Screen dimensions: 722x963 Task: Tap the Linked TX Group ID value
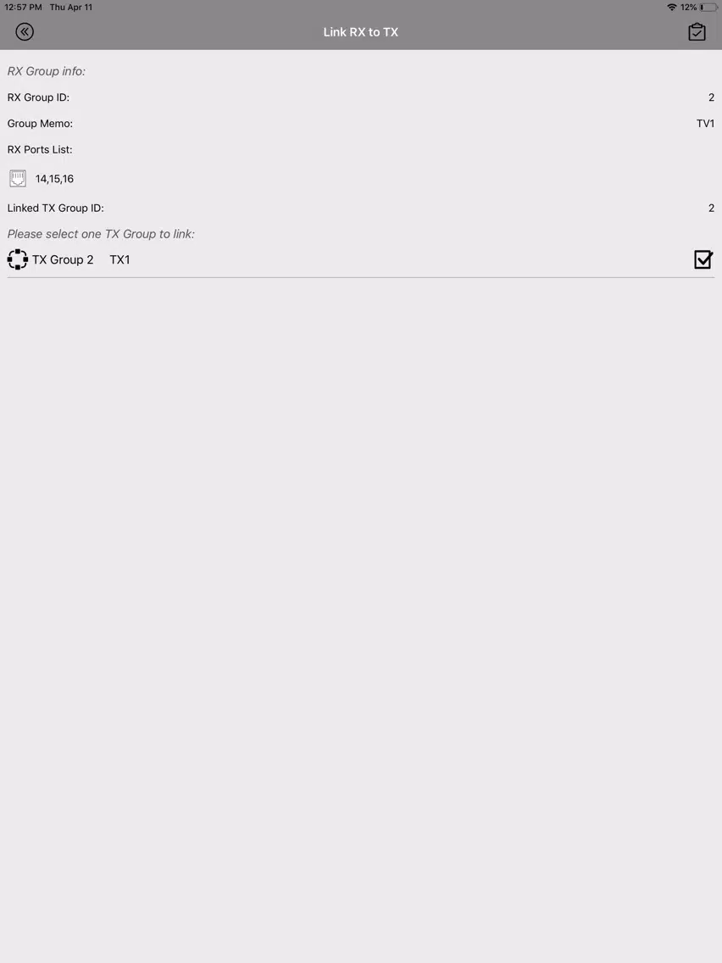coord(711,209)
